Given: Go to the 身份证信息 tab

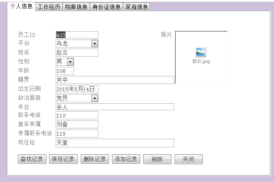Looking at the screenshot, I should click(106, 7).
